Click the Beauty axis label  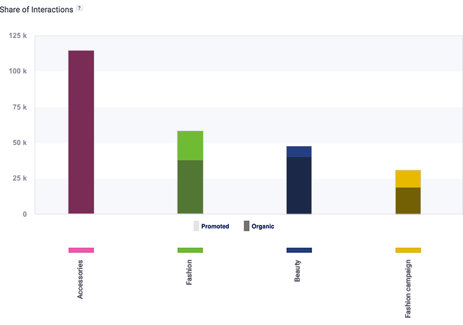click(298, 271)
